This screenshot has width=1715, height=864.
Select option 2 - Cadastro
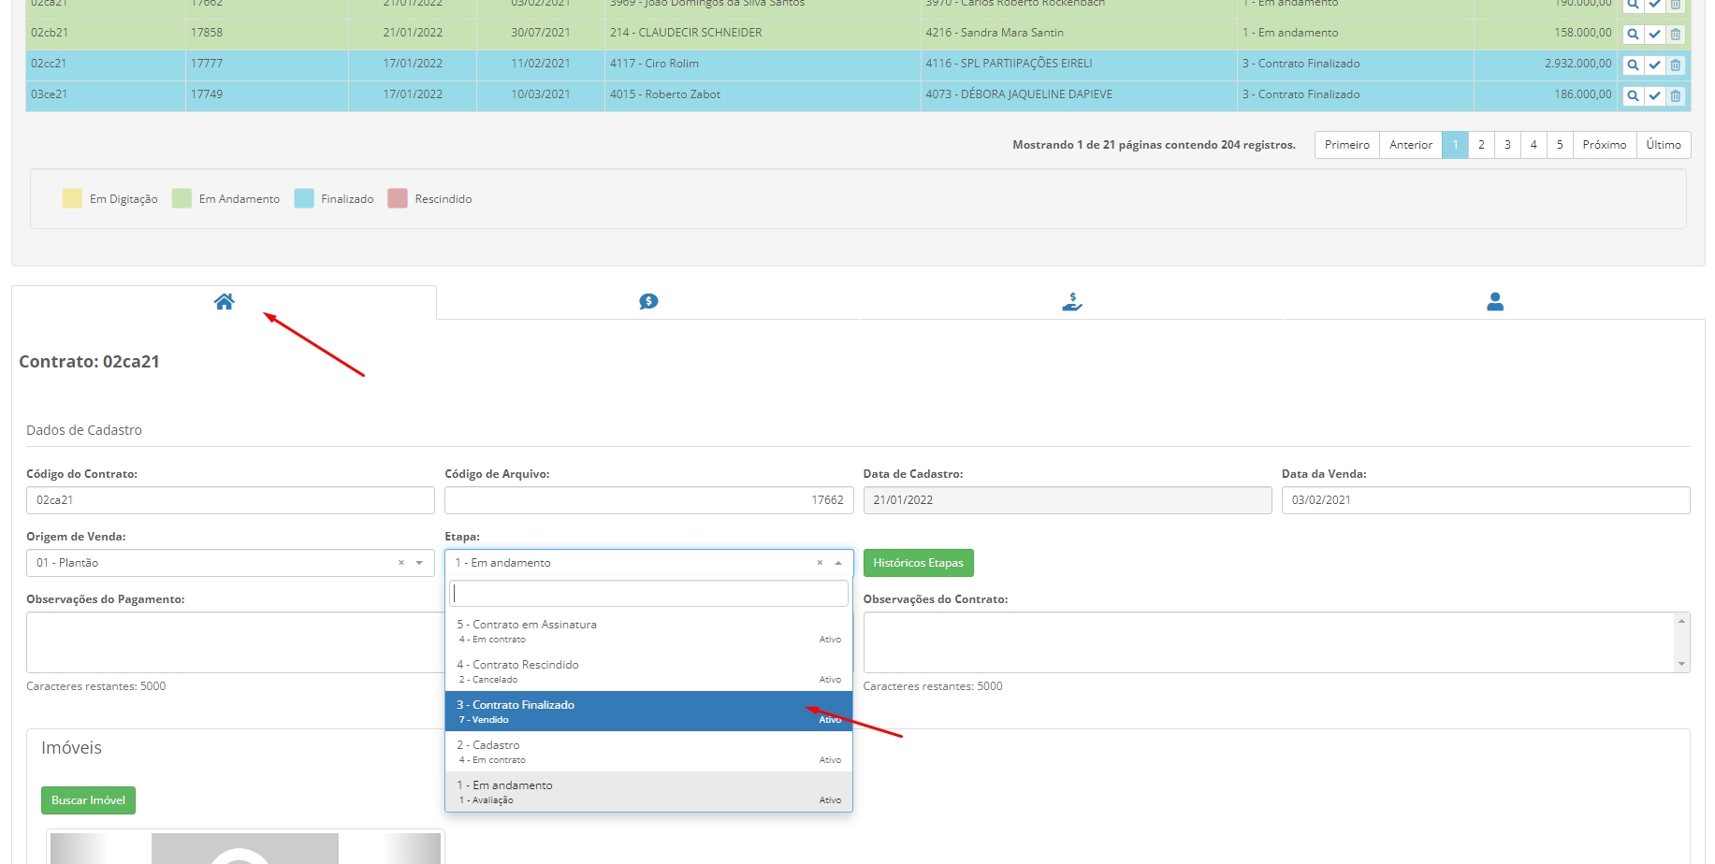(648, 752)
